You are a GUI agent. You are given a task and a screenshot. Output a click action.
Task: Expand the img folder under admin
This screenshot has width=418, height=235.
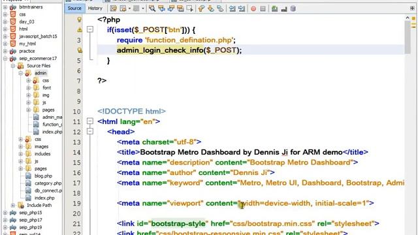click(x=28, y=95)
